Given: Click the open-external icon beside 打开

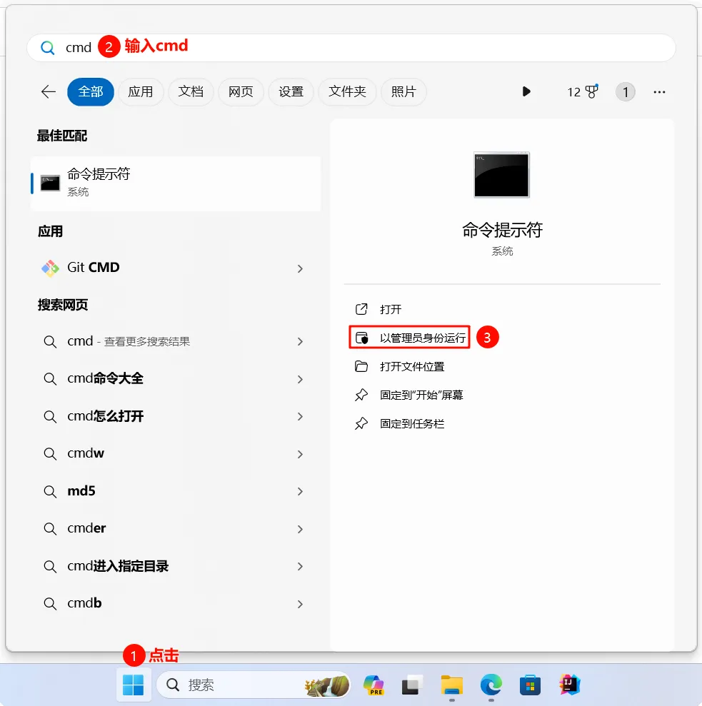Looking at the screenshot, I should click(x=361, y=309).
